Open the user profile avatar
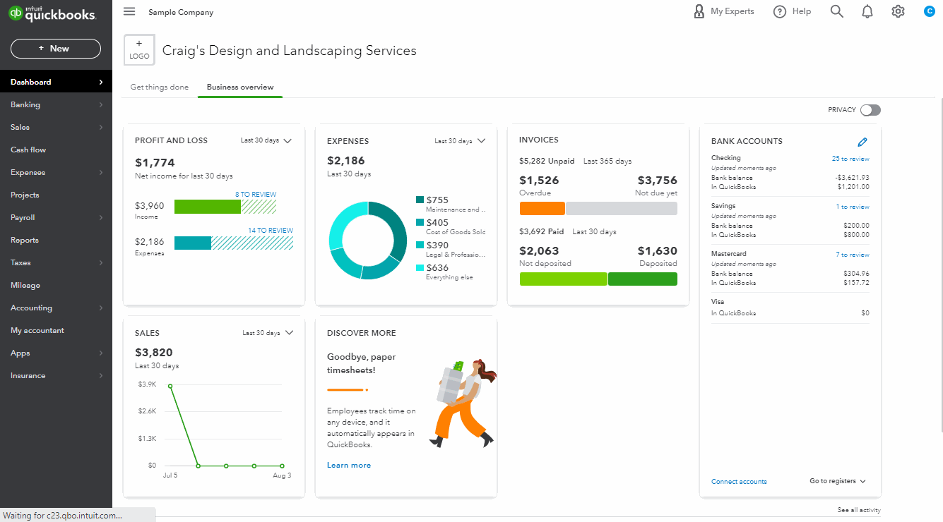Image resolution: width=943 pixels, height=522 pixels. click(x=930, y=11)
